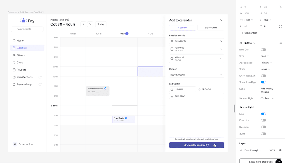
Task: Open the Appearance Primary dropdown
Action: (266, 63)
